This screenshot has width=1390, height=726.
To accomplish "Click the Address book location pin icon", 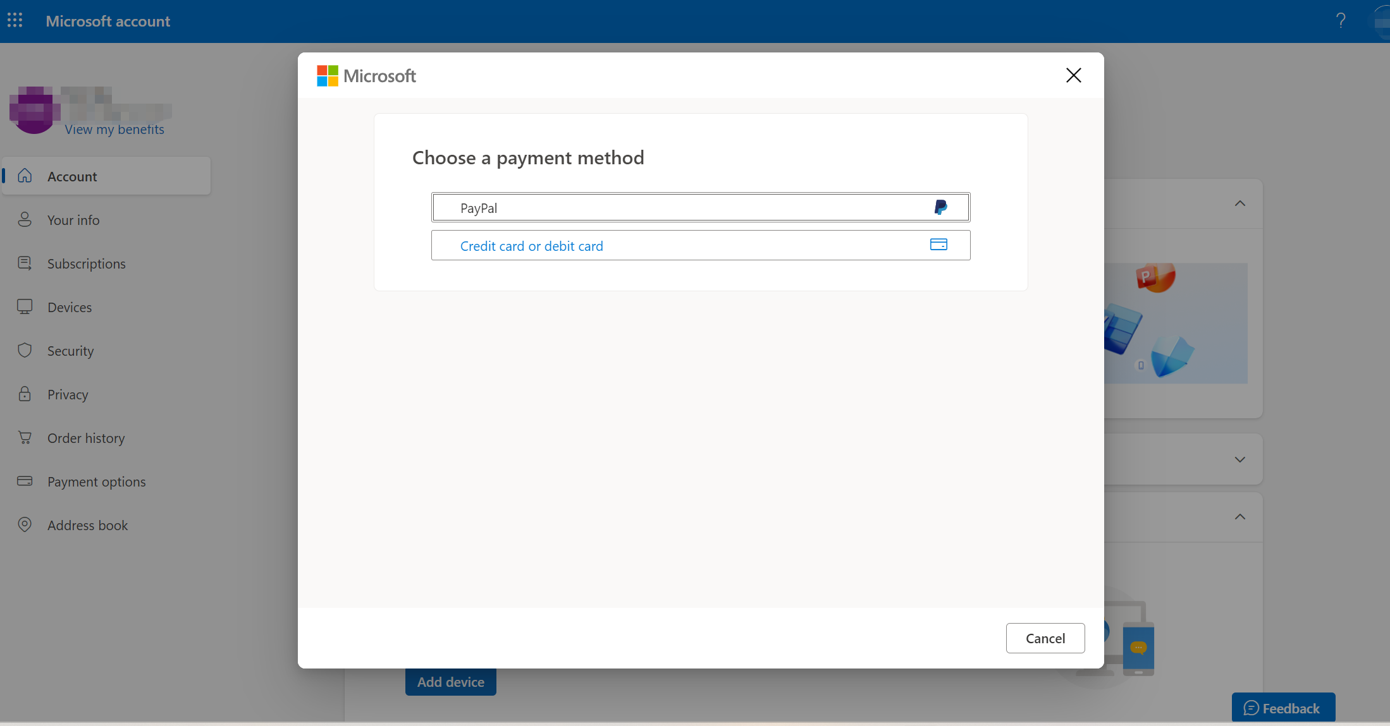I will 25,524.
